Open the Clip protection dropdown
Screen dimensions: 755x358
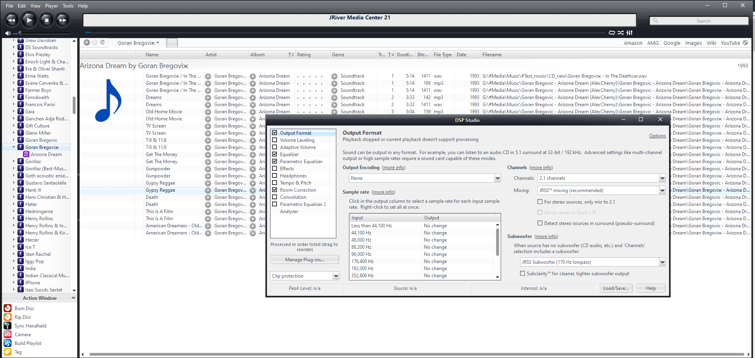pyautogui.click(x=305, y=276)
